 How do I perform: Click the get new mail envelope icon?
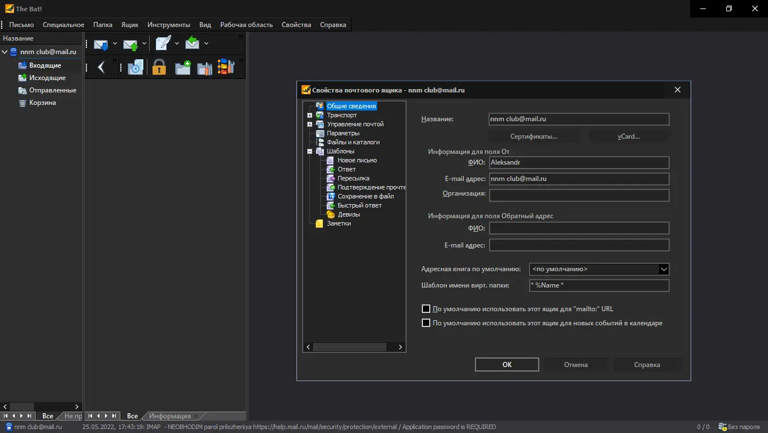pos(101,44)
